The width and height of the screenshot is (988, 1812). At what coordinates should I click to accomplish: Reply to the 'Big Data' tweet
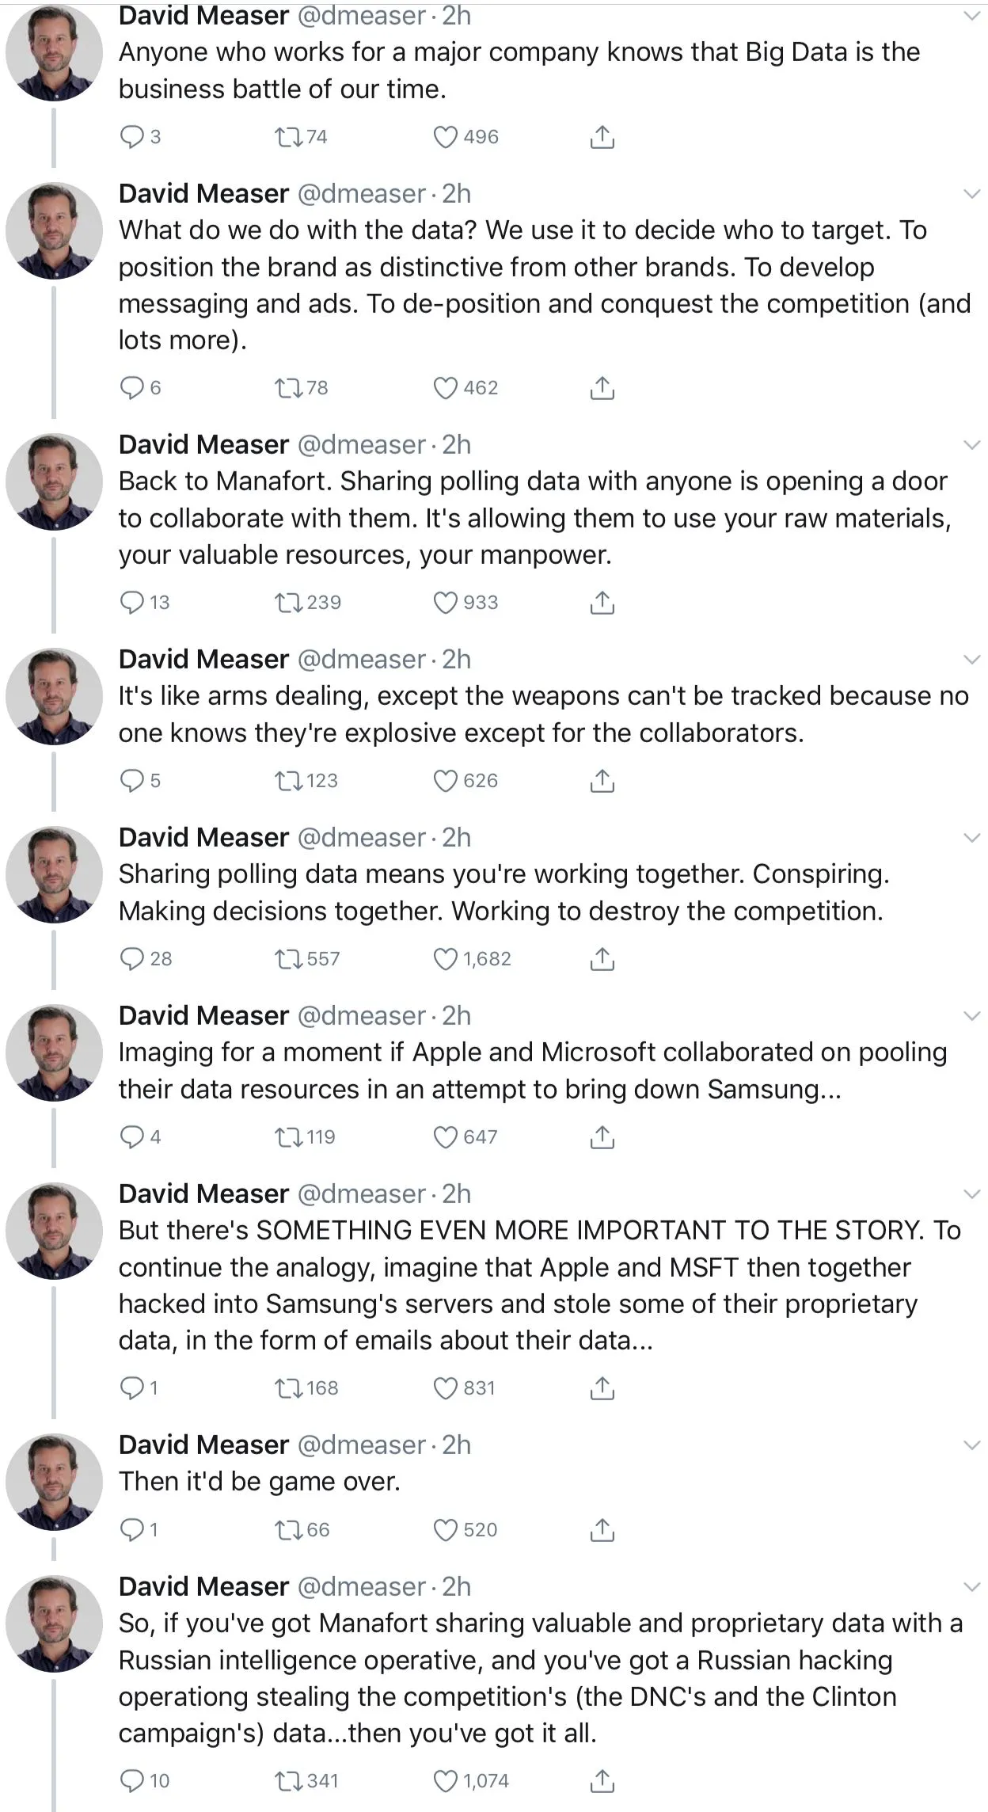pyautogui.click(x=131, y=137)
